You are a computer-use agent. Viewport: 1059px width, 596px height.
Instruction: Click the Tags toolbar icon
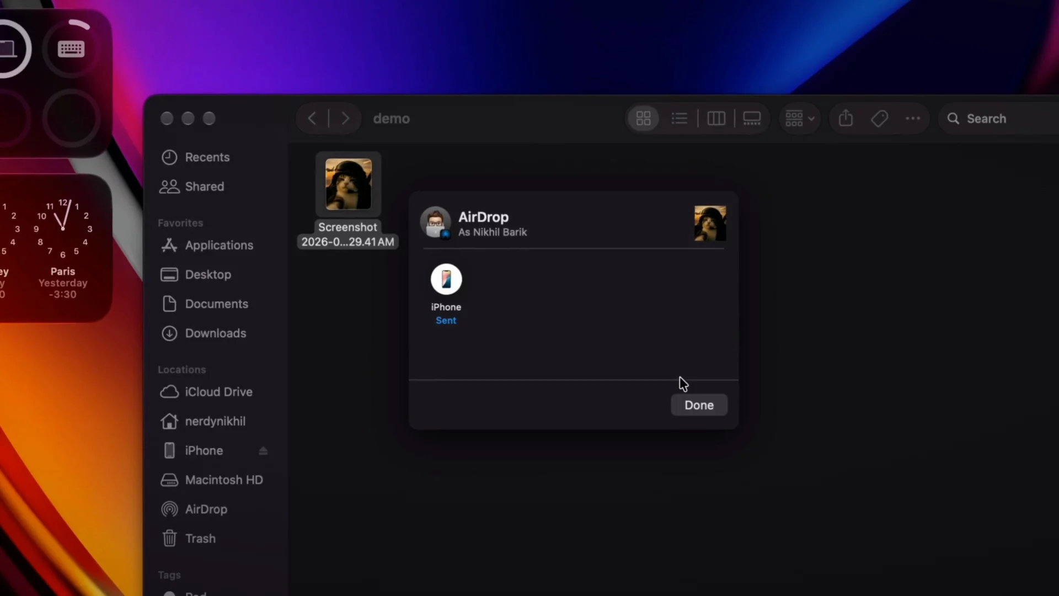click(x=880, y=119)
